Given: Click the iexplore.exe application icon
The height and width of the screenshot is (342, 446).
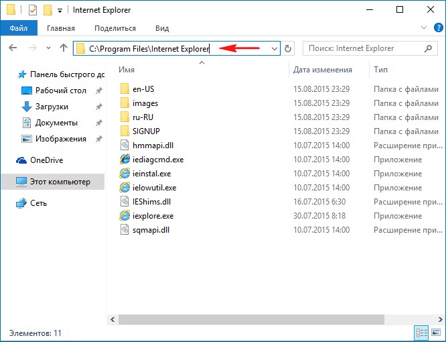Looking at the screenshot, I should coord(125,216).
